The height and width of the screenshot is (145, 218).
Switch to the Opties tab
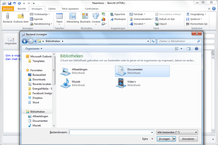[52, 9]
